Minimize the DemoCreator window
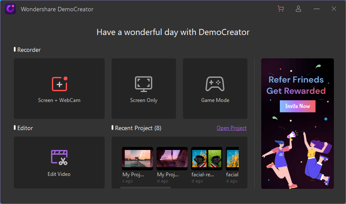 point(317,9)
